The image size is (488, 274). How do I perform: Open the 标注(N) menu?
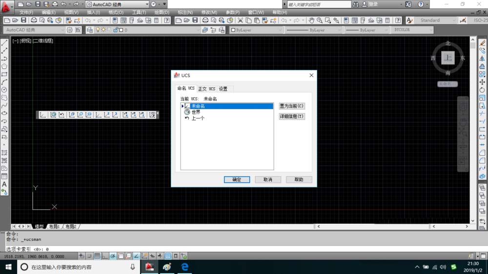click(x=185, y=13)
